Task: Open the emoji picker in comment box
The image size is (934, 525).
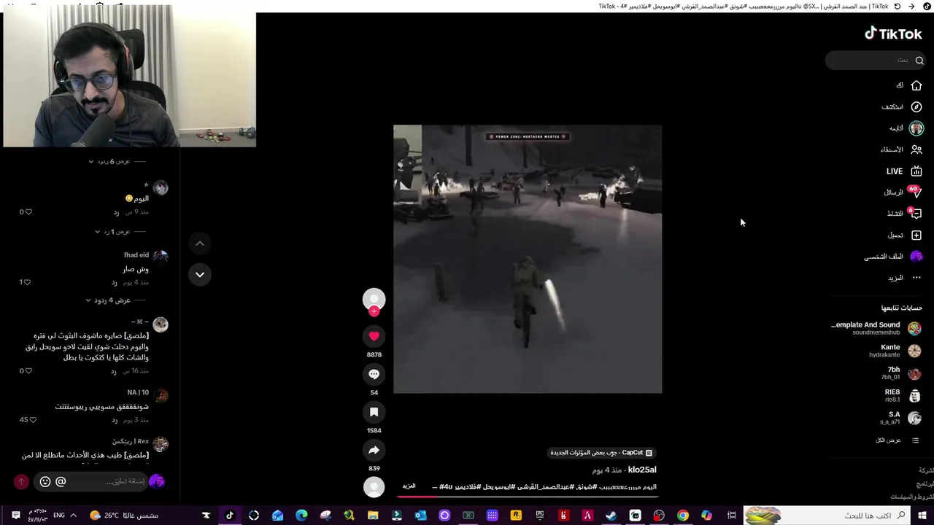Action: pyautogui.click(x=45, y=481)
